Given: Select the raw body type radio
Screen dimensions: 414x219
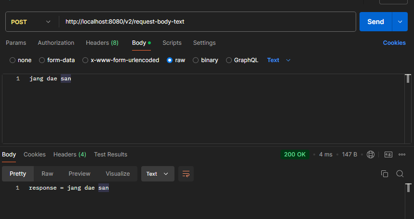Looking at the screenshot, I should pos(170,60).
